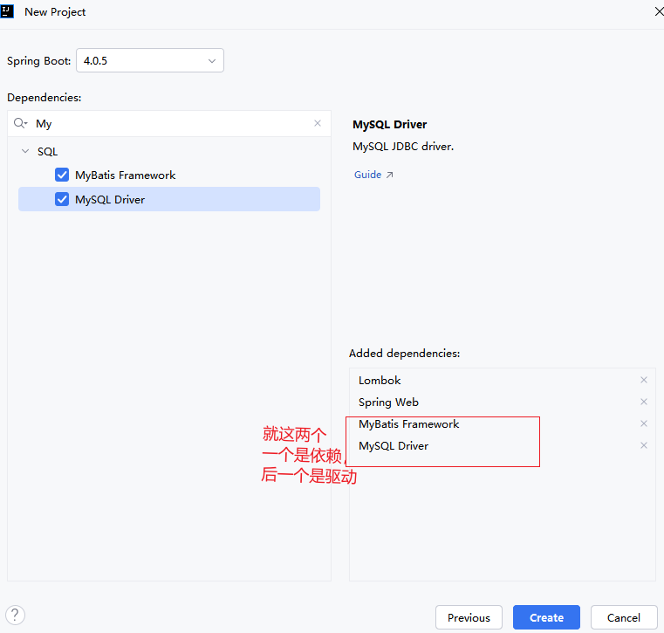664x633 pixels.
Task: Click the dependency search field containing My
Action: pos(169,124)
